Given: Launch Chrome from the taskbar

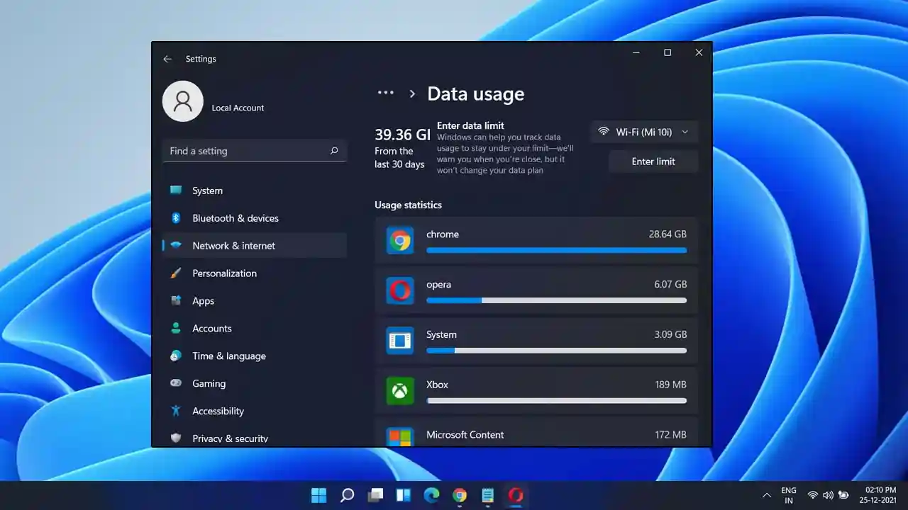Looking at the screenshot, I should [x=460, y=495].
